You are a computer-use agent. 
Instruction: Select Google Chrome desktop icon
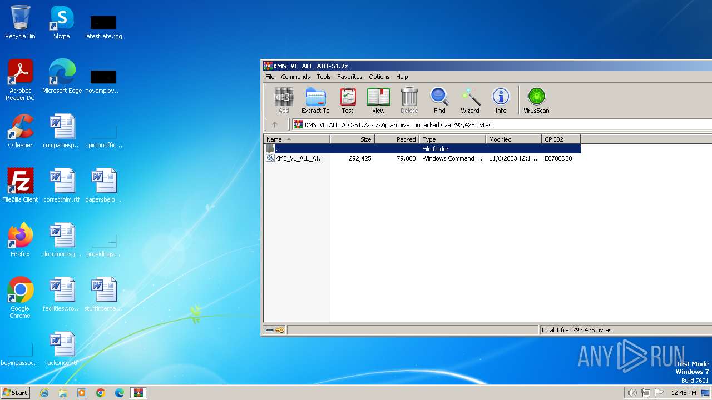[x=20, y=298]
